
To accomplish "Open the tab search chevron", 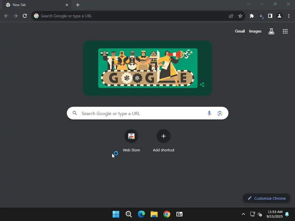I will click(249, 4).
